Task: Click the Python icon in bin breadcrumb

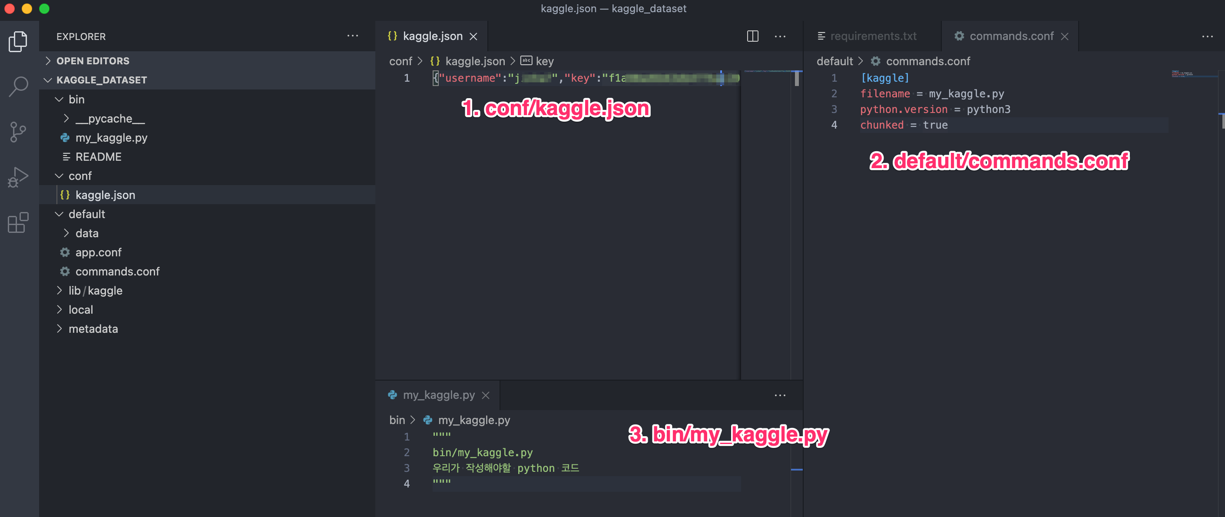Action: pyautogui.click(x=427, y=421)
